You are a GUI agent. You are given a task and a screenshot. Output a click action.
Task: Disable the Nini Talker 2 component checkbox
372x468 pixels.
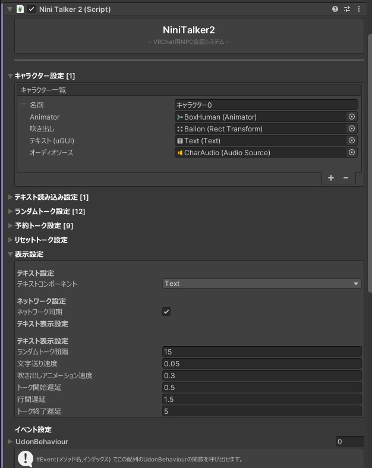click(31, 9)
